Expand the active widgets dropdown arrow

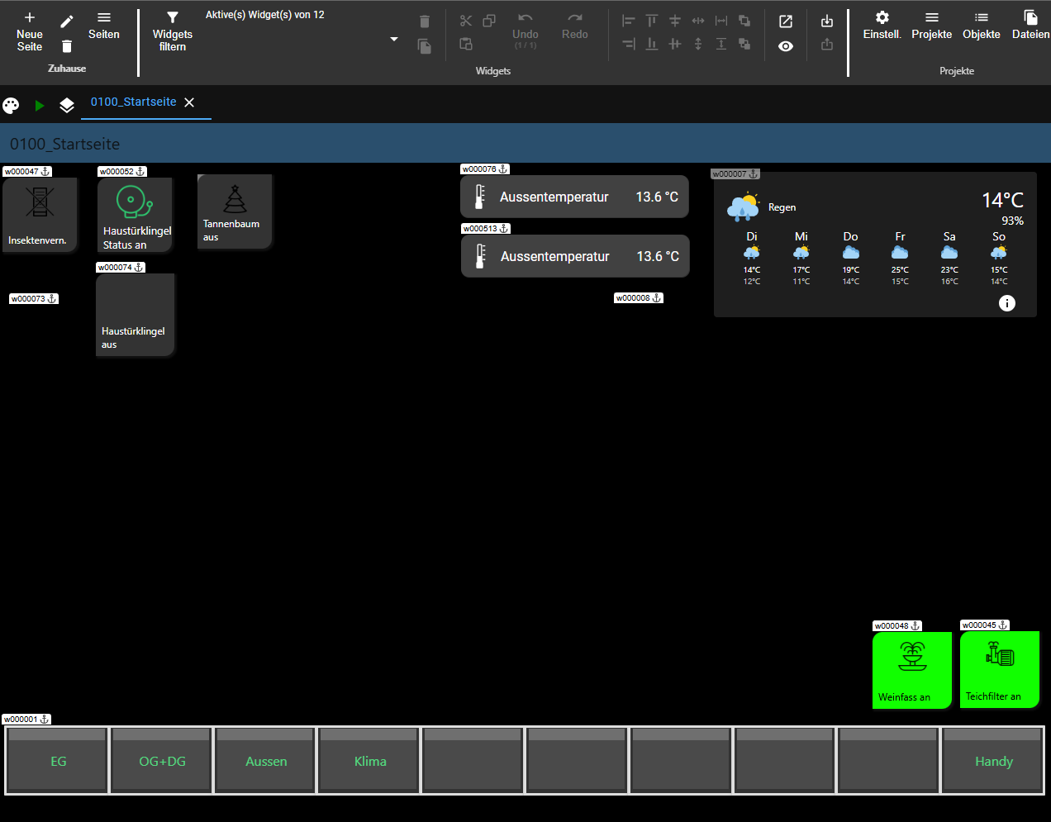tap(394, 39)
